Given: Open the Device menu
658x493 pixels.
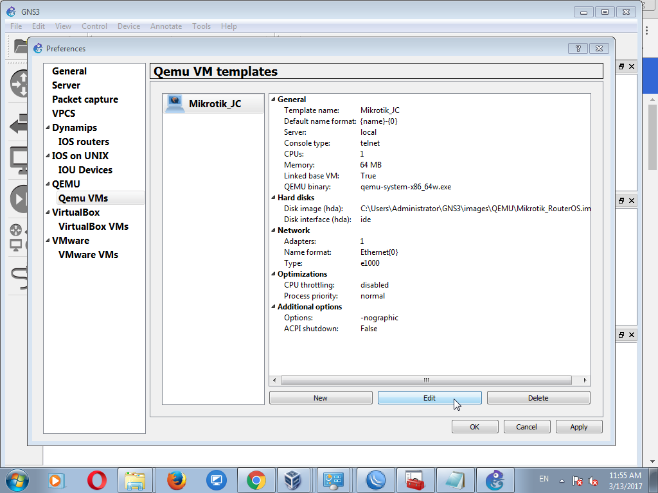Looking at the screenshot, I should [129, 26].
